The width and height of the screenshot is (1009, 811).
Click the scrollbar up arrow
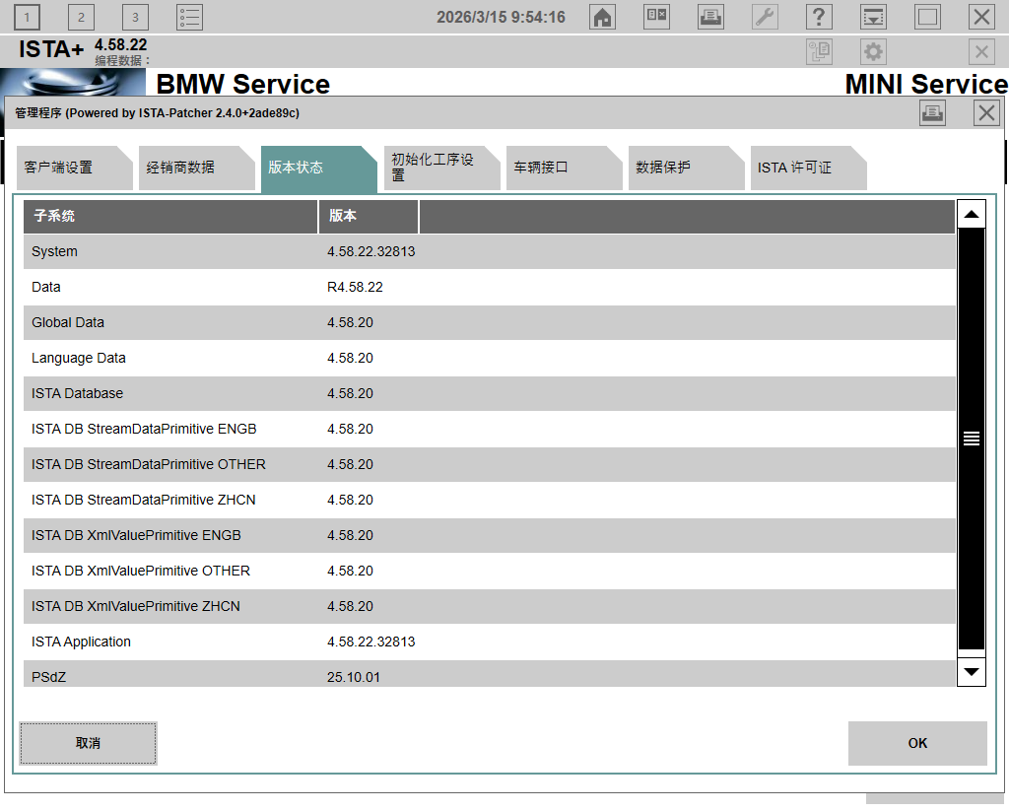pos(972,215)
